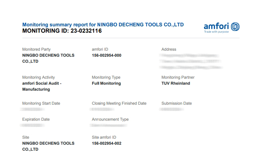Click the 'Trade with purpose' tagline
262x162 pixels.
click(216, 32)
